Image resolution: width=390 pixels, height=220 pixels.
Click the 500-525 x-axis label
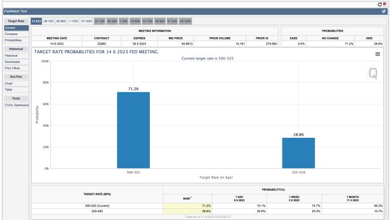click(133, 172)
